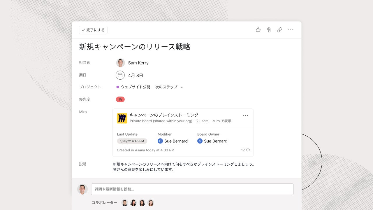373x210 pixels.
Task: Click the task description text
Action: (184, 167)
